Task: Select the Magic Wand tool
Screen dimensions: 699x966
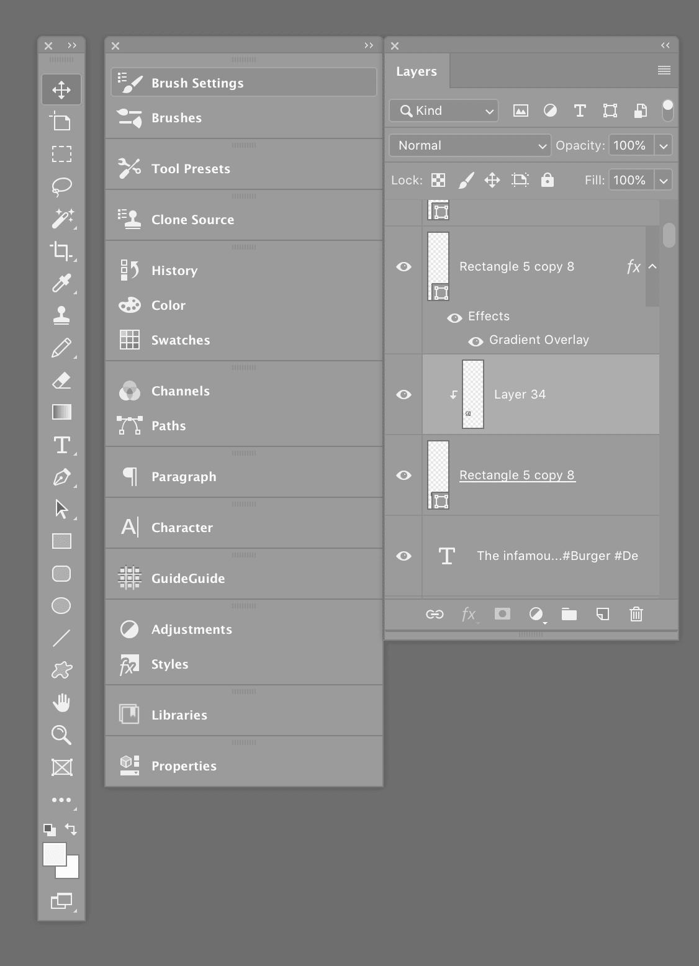Action: coord(61,219)
